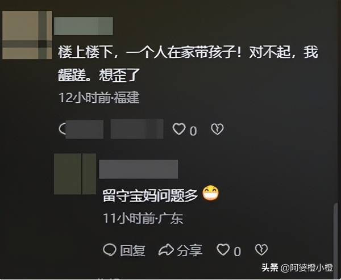Open the second commenter's avatar
The width and height of the screenshot is (341, 280).
75,174
